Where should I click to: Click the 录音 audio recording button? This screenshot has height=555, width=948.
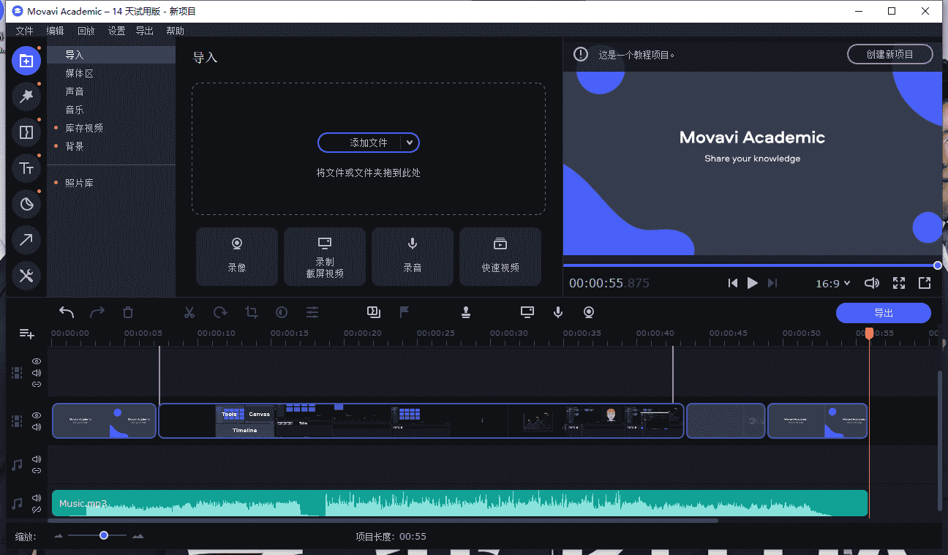click(413, 257)
